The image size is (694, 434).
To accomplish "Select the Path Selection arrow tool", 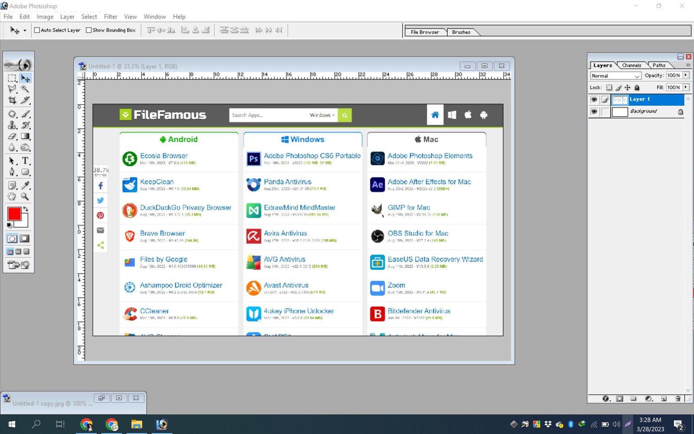I will (12, 161).
